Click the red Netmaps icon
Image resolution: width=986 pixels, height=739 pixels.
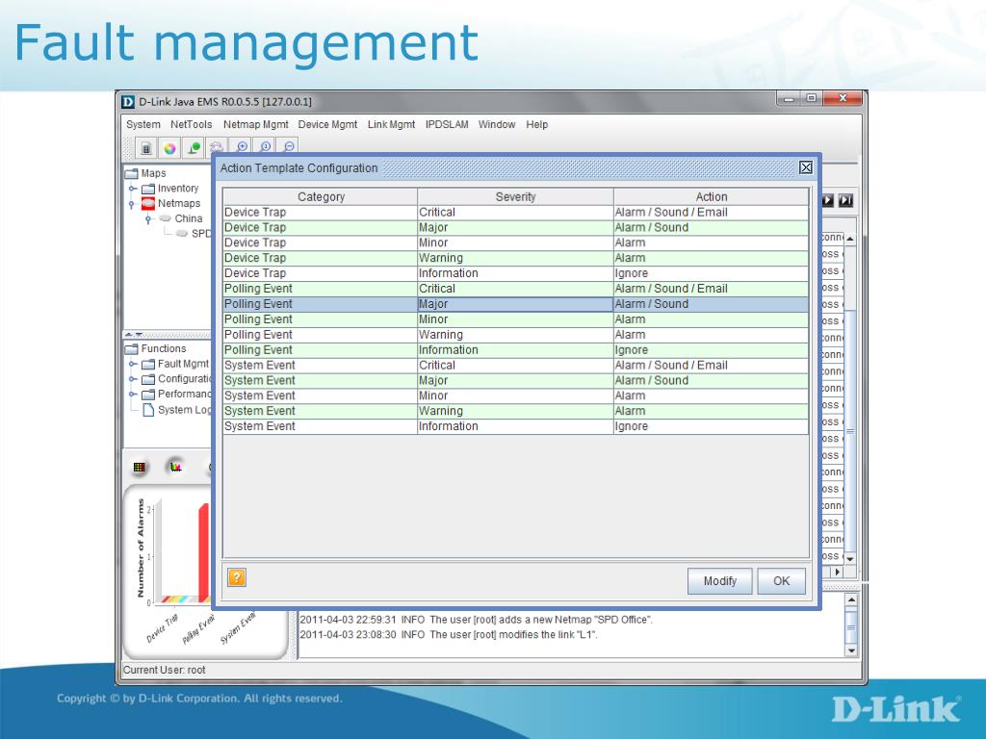(x=148, y=204)
